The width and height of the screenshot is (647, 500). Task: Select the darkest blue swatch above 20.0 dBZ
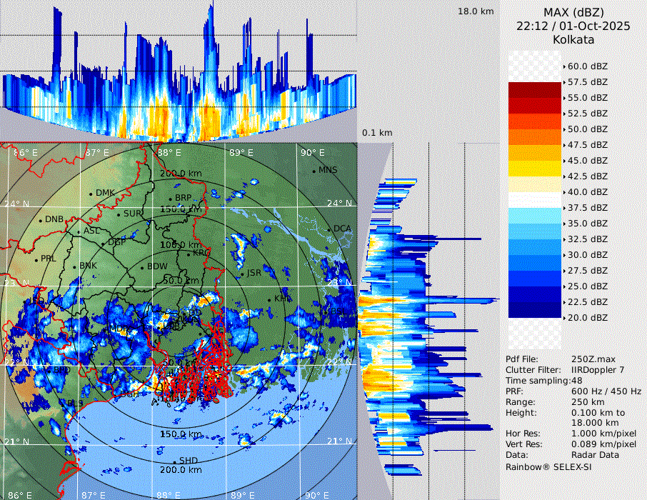pos(534,310)
